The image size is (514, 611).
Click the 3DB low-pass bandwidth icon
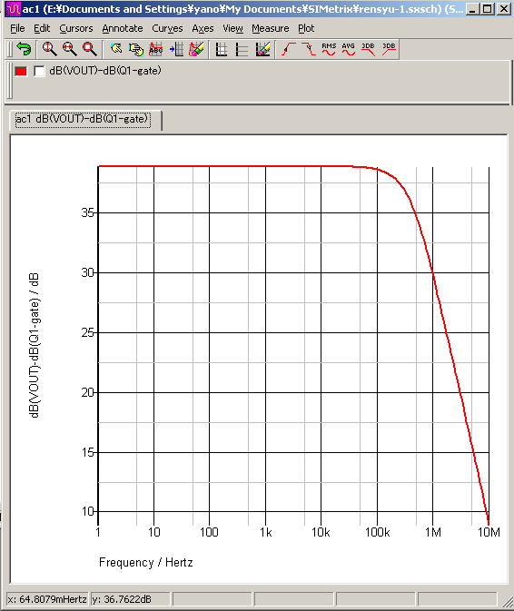369,50
